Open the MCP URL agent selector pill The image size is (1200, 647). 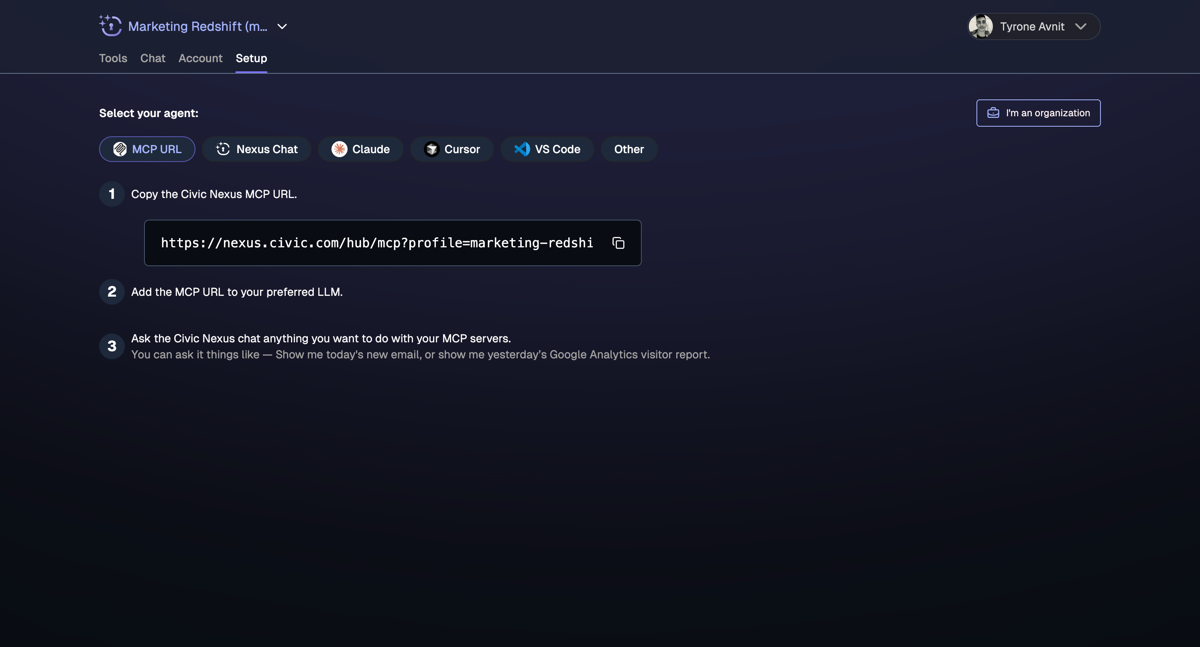(x=147, y=149)
